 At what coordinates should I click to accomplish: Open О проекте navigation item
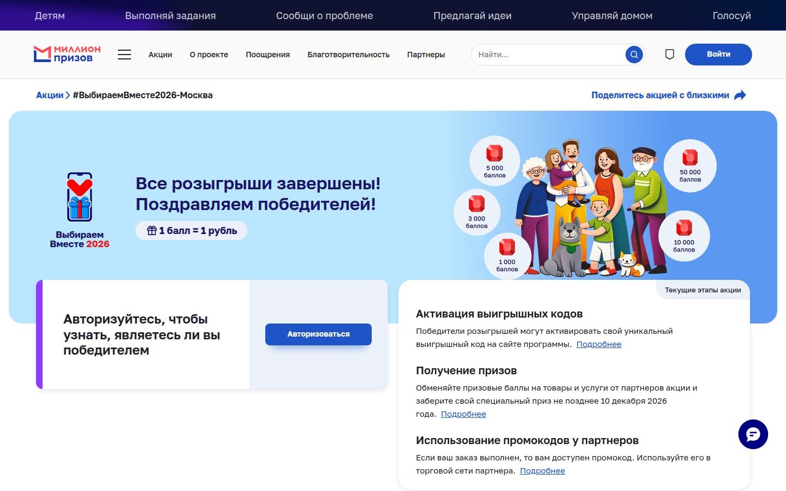[209, 55]
